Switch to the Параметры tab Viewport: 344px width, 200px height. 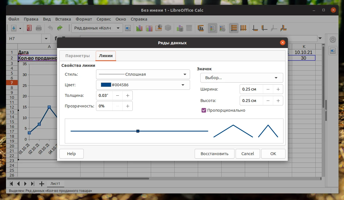pos(77,56)
